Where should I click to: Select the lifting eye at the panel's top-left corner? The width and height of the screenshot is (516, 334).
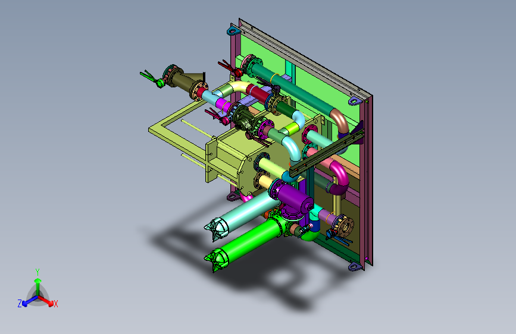(233, 31)
